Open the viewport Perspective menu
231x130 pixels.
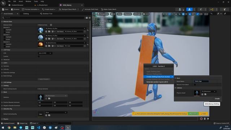(x=103, y=14)
